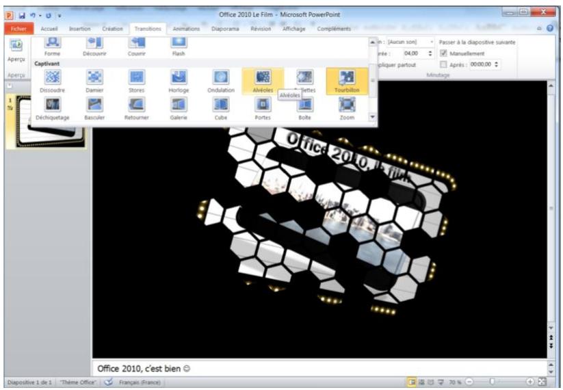Pick the Ondulation transition
This screenshot has width=563, height=390.
click(221, 81)
